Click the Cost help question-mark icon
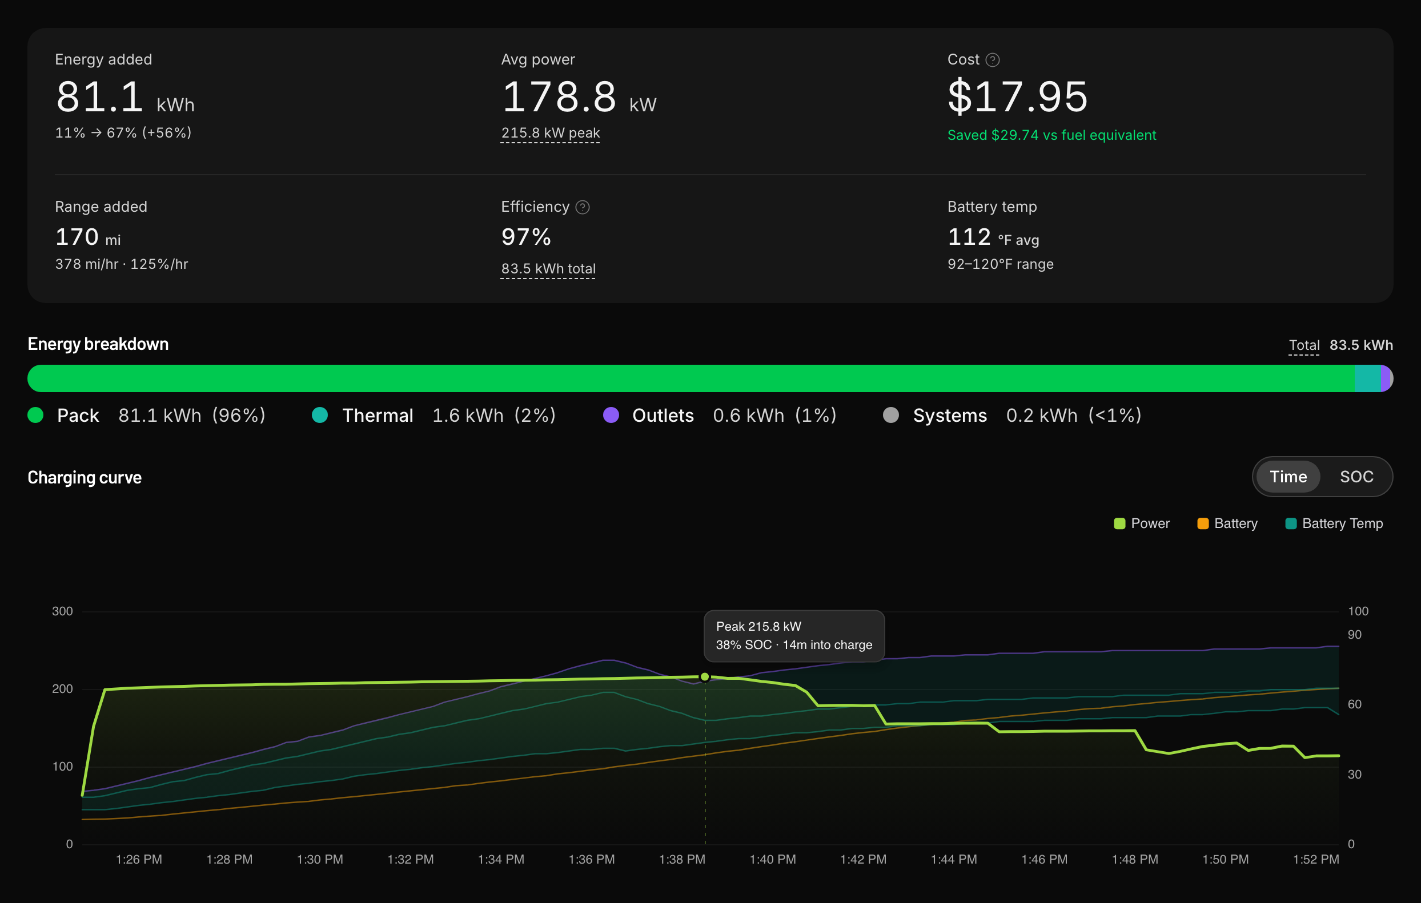 coord(993,59)
